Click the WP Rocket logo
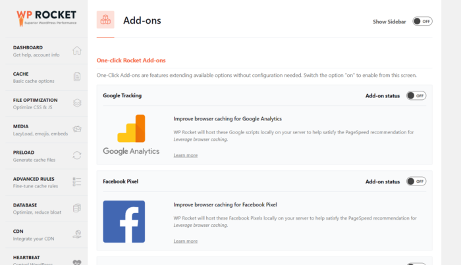The image size is (461, 265). coord(47,18)
